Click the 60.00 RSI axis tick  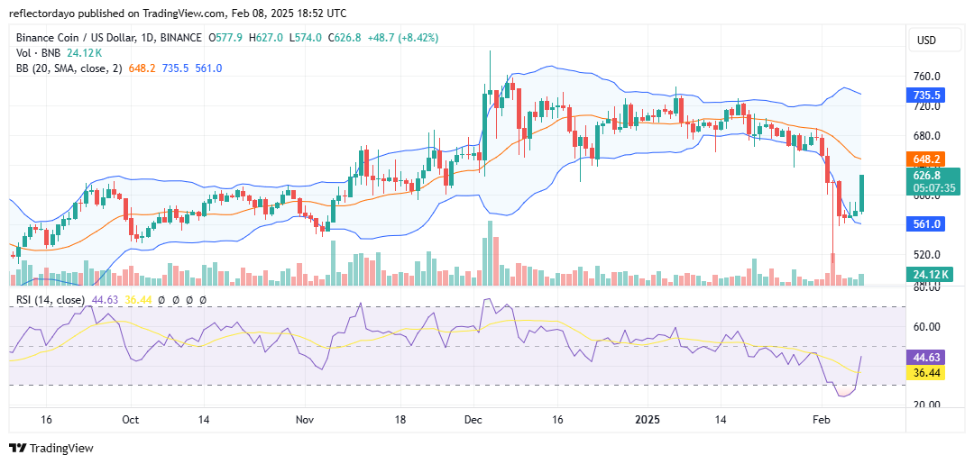click(925, 326)
